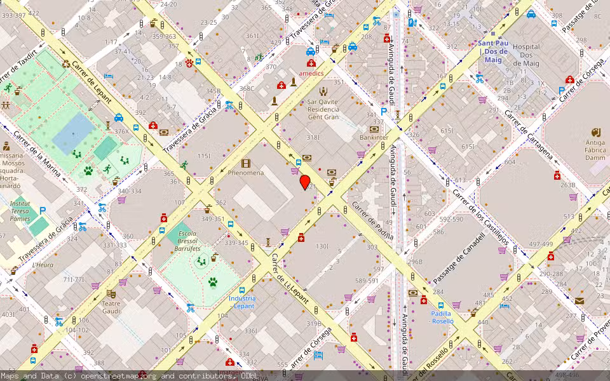The image size is (610, 381).
Task: Click the Padilla Rosello metro station label
Action: tap(443, 317)
